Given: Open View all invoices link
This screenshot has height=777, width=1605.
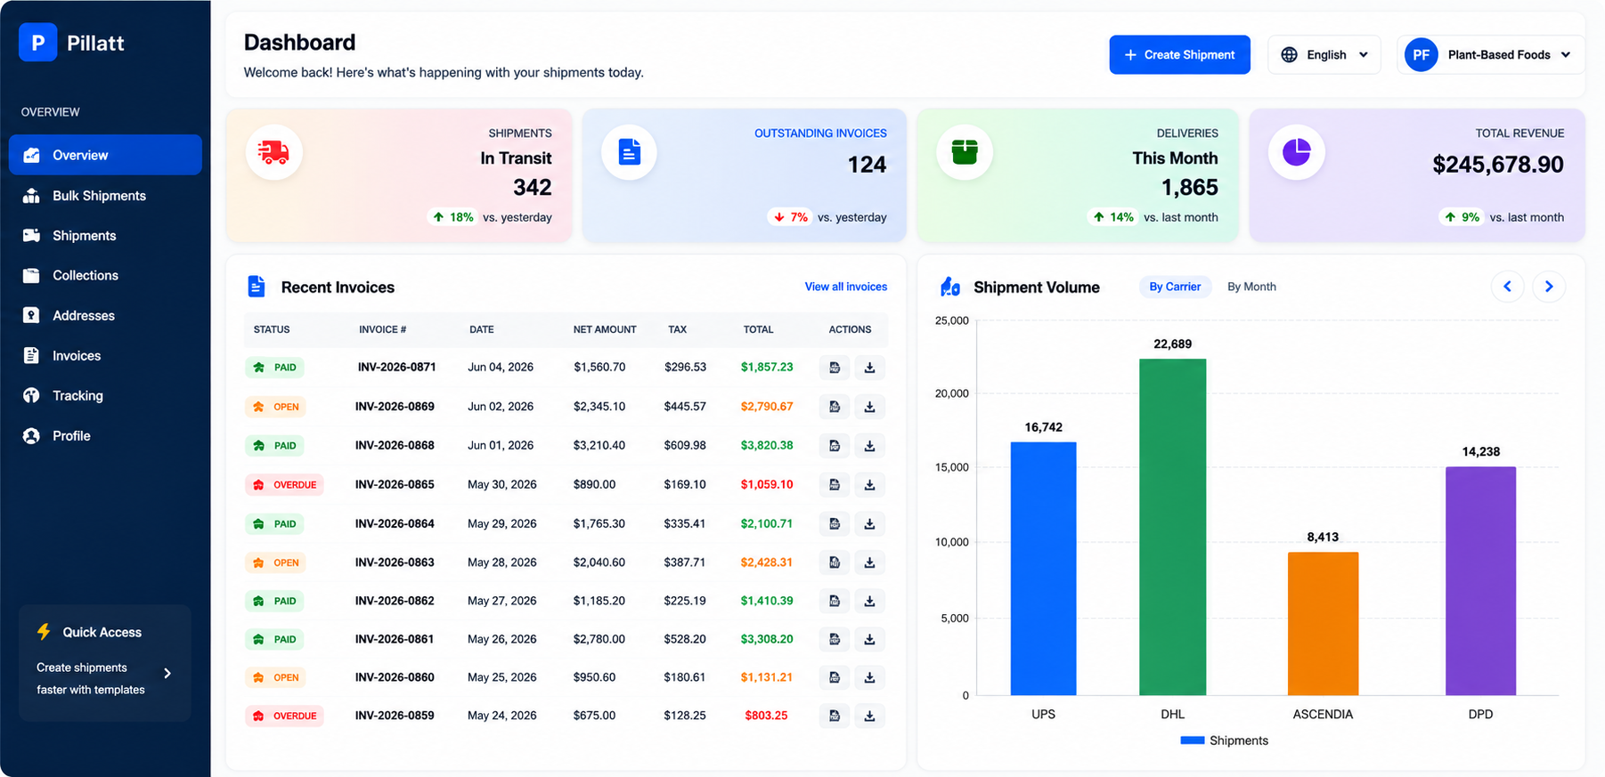Looking at the screenshot, I should click(845, 287).
